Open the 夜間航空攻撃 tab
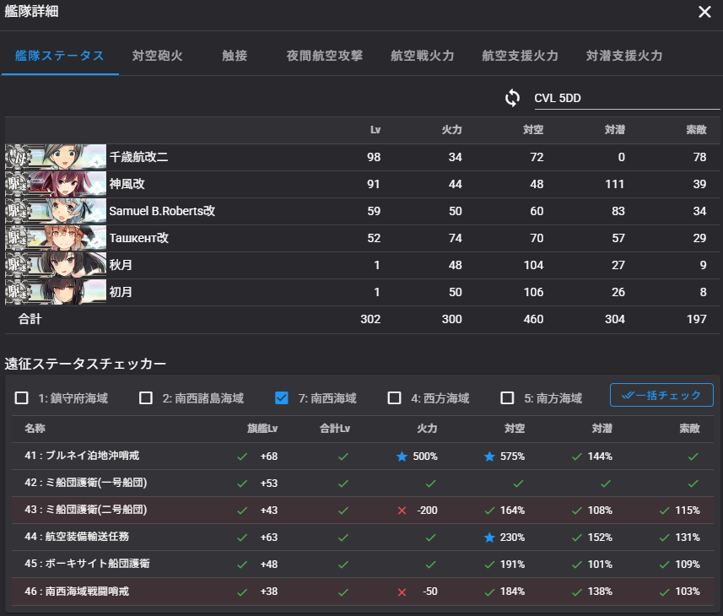This screenshot has height=616, width=723. click(x=325, y=56)
